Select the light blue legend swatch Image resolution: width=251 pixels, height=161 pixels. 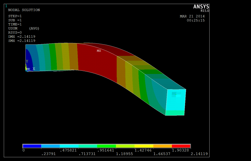(51, 146)
